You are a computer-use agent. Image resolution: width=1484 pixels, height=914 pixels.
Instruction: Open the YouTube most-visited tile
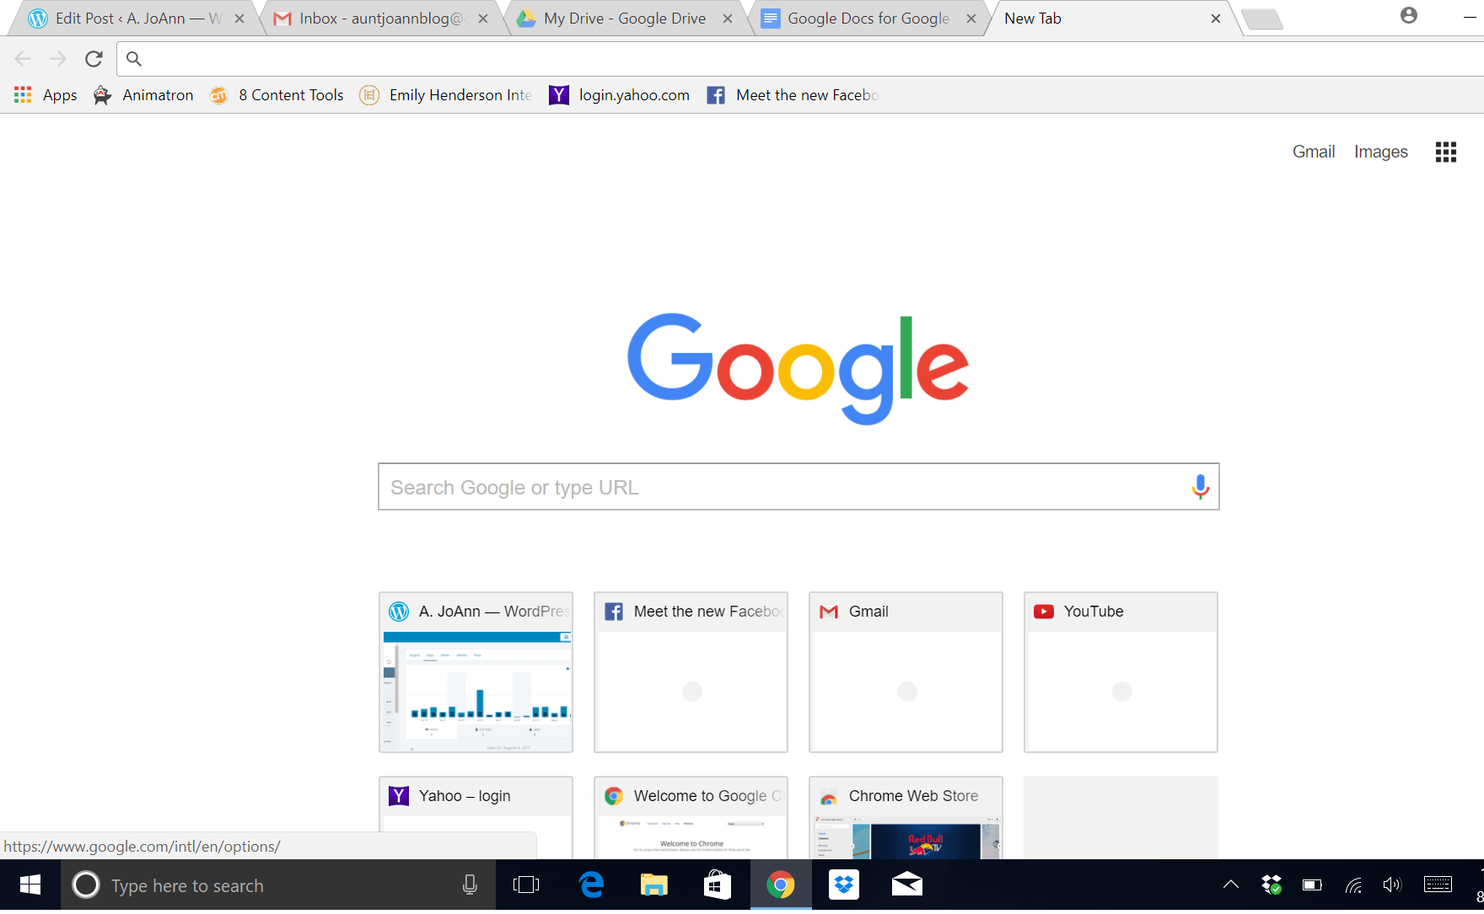point(1121,672)
